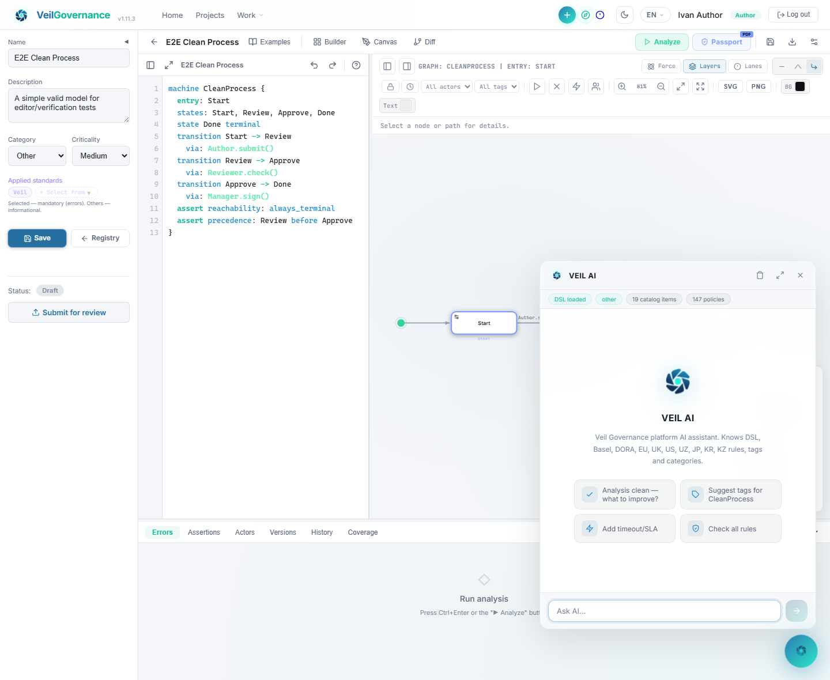The width and height of the screenshot is (830, 680).
Task: Click the Ask AI input field
Action: tap(664, 611)
